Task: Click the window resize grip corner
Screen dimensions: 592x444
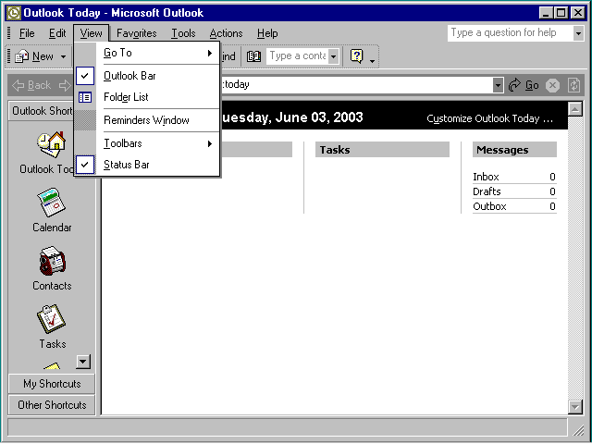Action: coord(578,430)
